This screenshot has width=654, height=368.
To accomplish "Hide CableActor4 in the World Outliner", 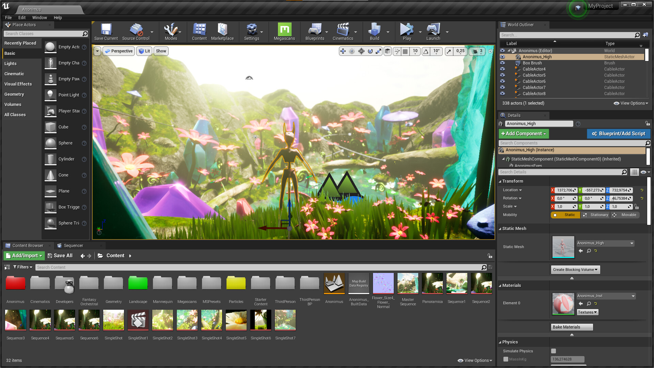I will (x=502, y=69).
